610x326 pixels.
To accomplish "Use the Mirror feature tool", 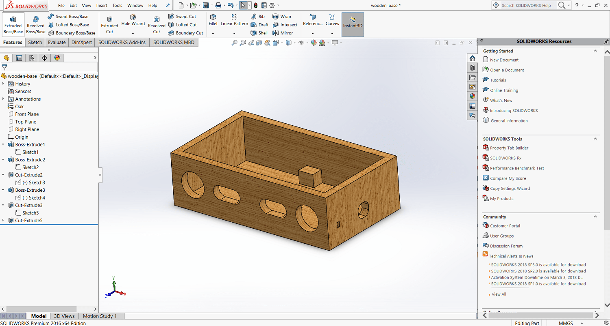I will pyautogui.click(x=283, y=33).
